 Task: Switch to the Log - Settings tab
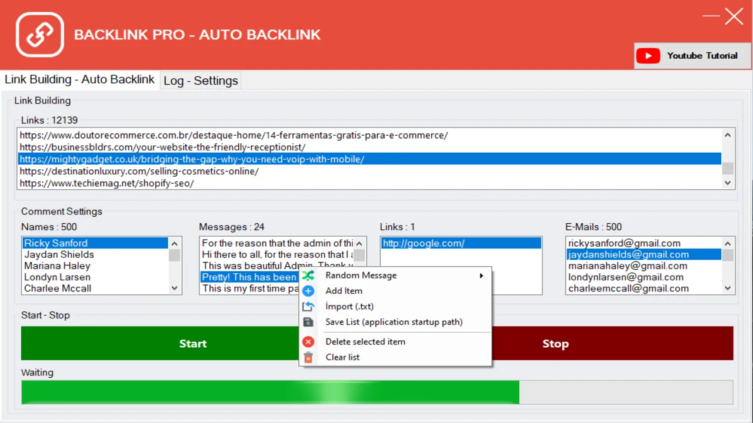coord(201,80)
